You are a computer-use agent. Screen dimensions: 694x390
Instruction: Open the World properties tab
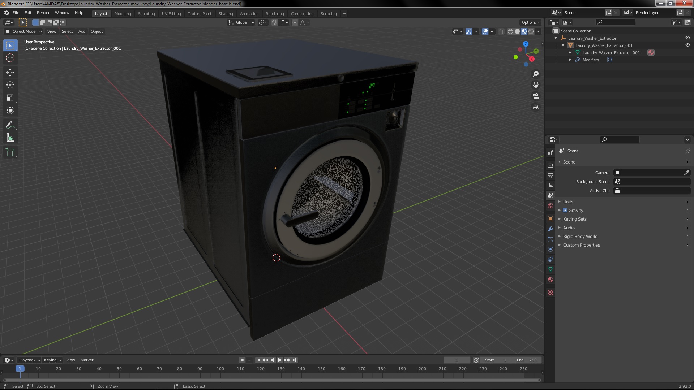pyautogui.click(x=550, y=206)
